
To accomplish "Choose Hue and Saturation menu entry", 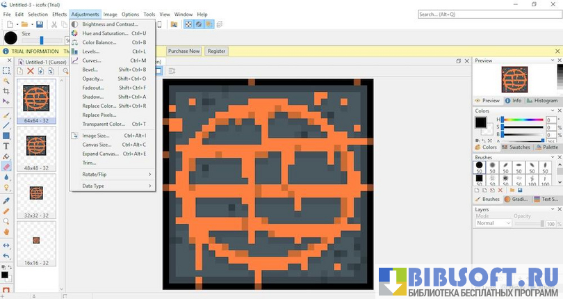I will click(104, 33).
